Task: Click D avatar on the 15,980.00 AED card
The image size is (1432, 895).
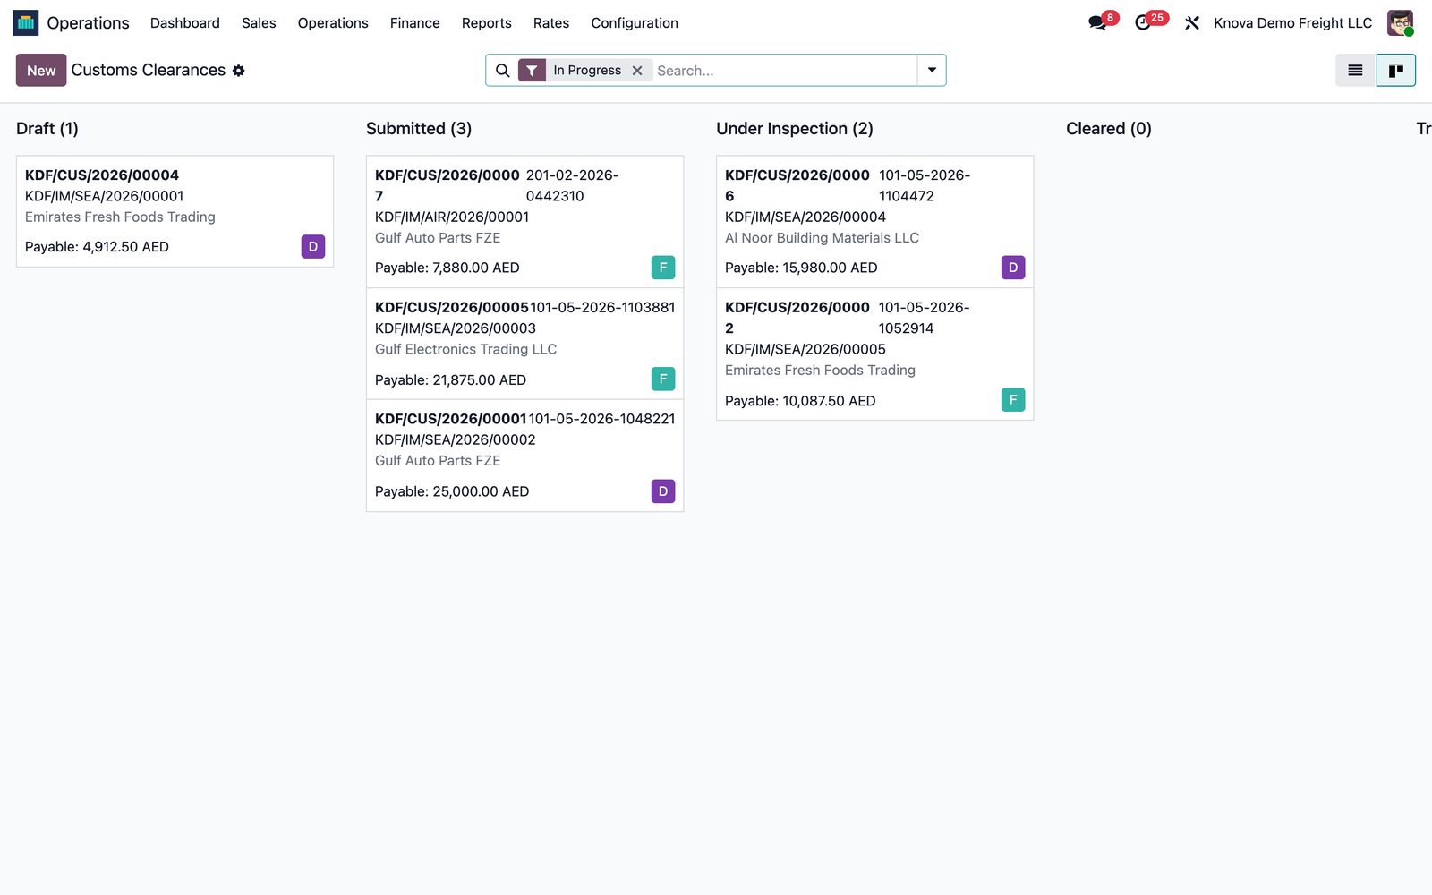Action: coord(1013,268)
